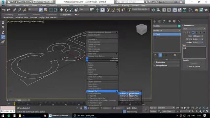The height and width of the screenshot is (118, 210).
Task: Click Edit Selected in ribbon
Action: (x=51, y=17)
